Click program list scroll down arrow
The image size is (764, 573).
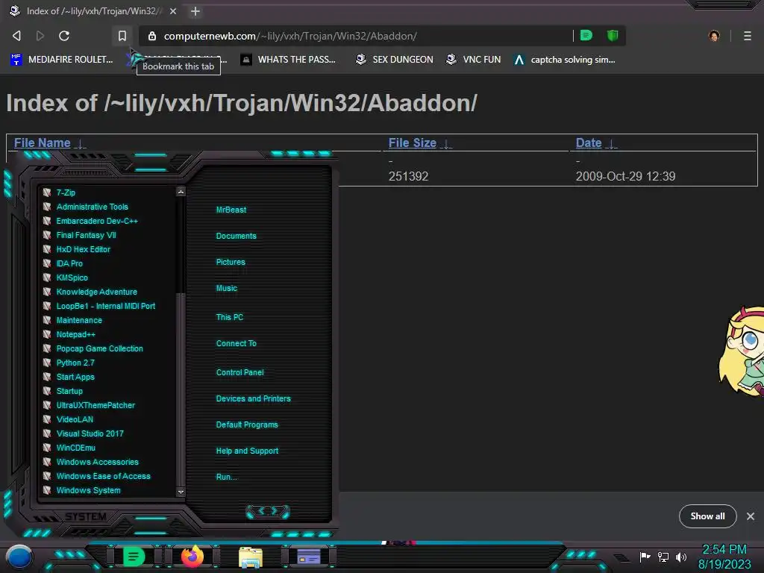[x=181, y=492]
